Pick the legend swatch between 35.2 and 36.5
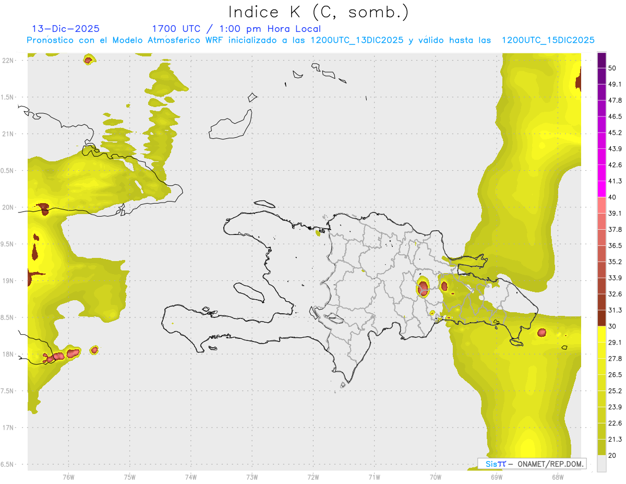 pyautogui.click(x=602, y=254)
